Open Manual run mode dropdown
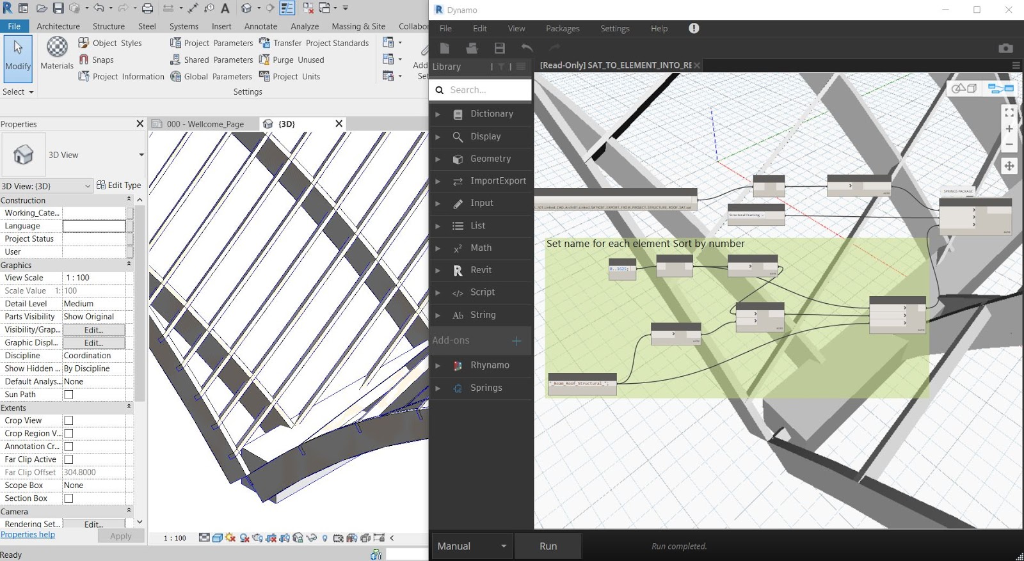This screenshot has width=1024, height=561. click(x=472, y=546)
